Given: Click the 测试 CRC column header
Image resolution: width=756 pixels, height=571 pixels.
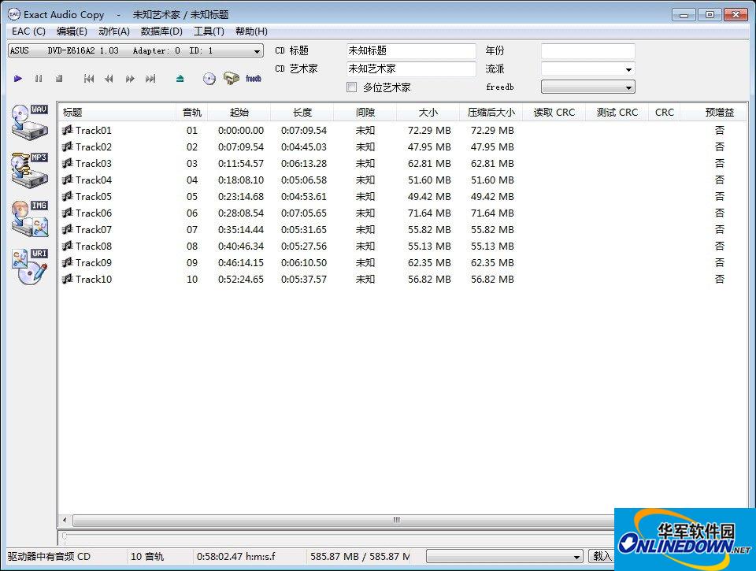Looking at the screenshot, I should tap(617, 113).
